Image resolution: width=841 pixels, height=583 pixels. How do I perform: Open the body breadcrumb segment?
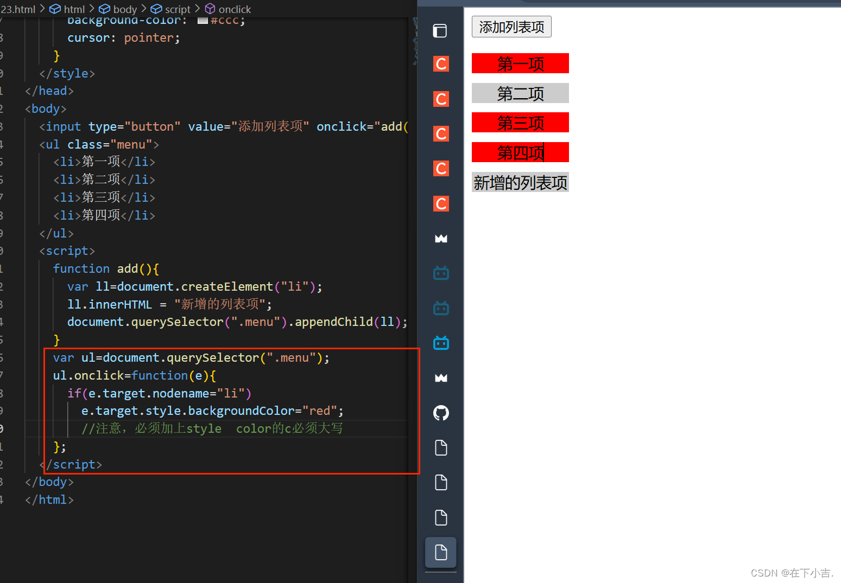point(118,9)
